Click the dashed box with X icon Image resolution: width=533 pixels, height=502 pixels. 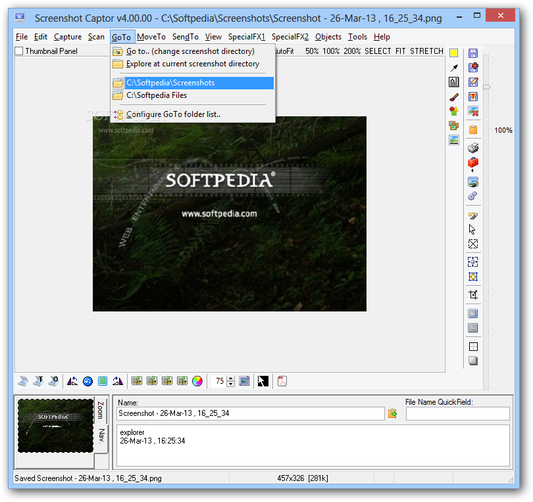[473, 244]
